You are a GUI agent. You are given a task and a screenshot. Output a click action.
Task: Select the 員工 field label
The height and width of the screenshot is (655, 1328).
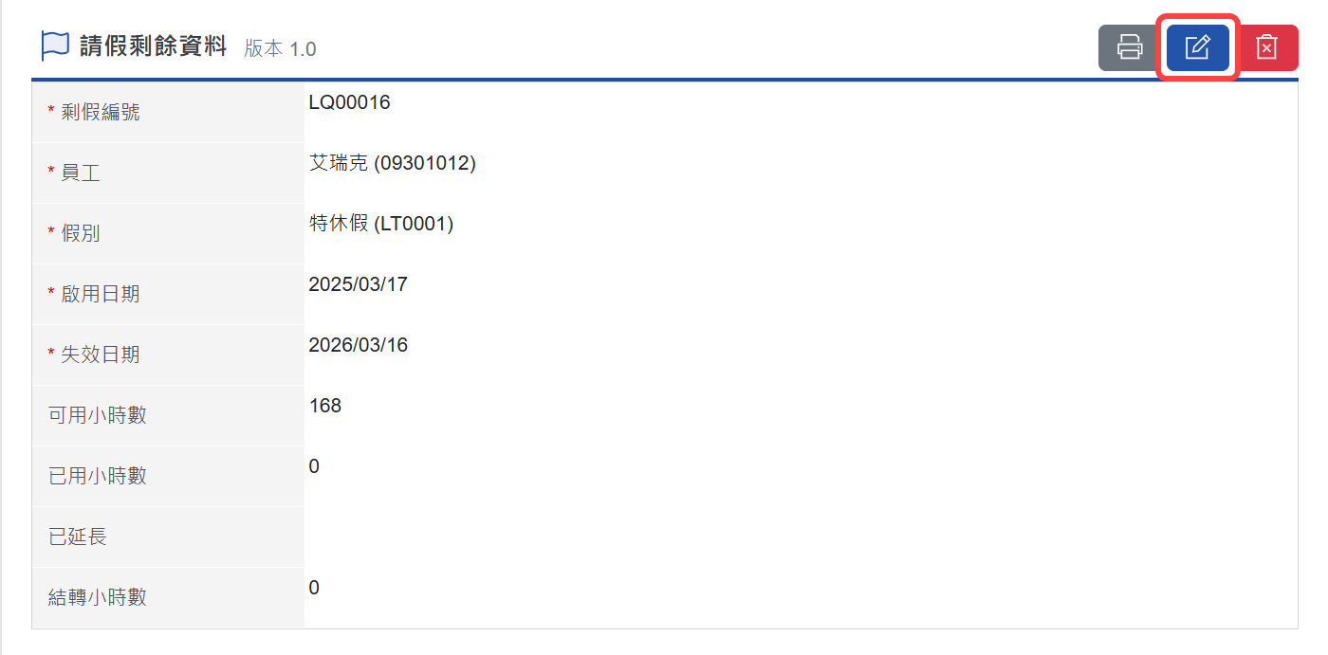81,173
